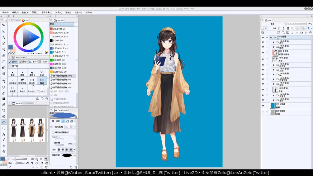Expand the 臉 layer folder
The image size is (313, 176).
tap(274, 74)
